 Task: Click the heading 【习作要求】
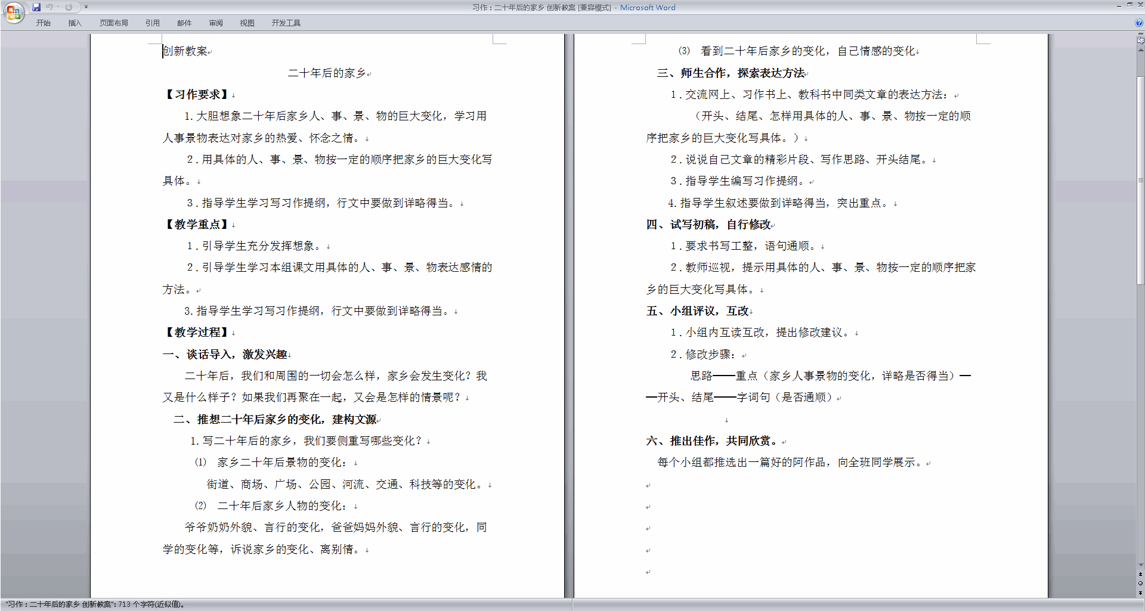(x=197, y=94)
